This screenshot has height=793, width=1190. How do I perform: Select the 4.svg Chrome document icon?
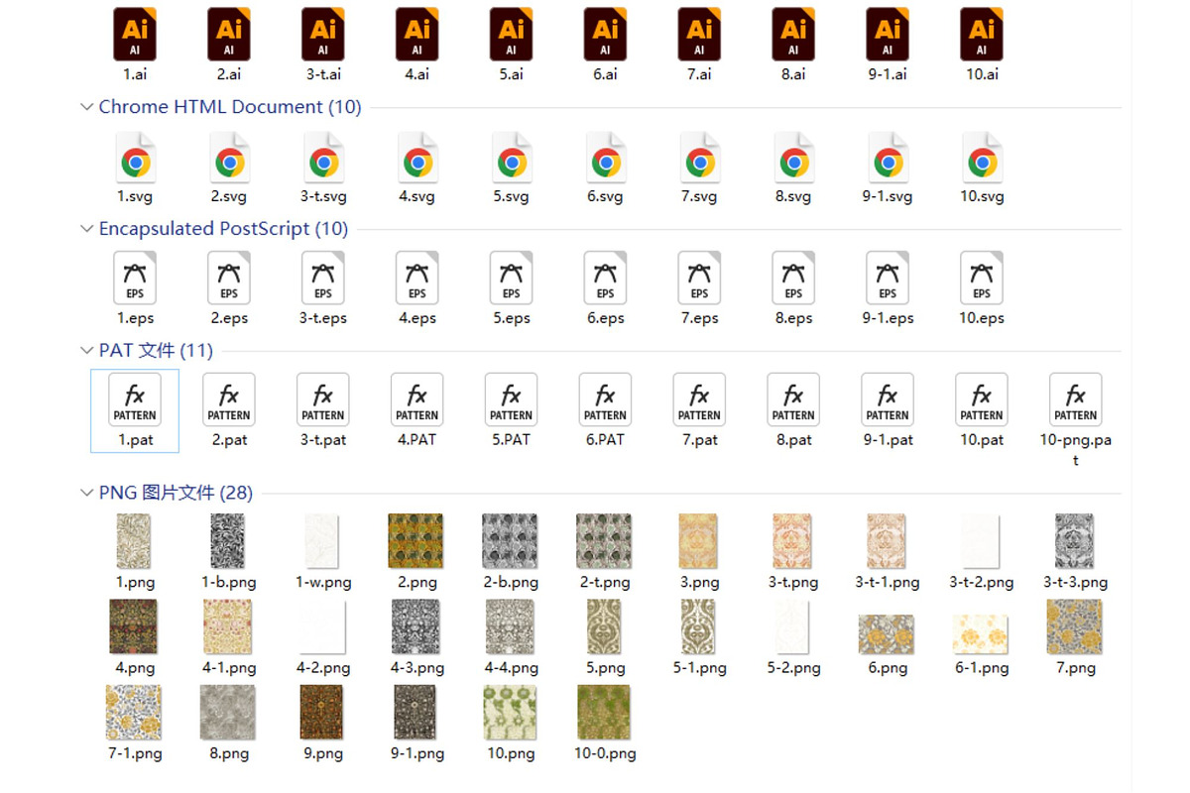[x=417, y=159]
